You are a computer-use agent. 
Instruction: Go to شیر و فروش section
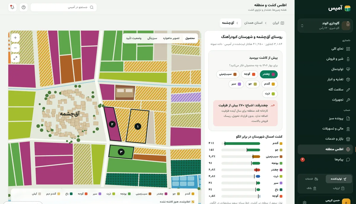click(x=325, y=59)
